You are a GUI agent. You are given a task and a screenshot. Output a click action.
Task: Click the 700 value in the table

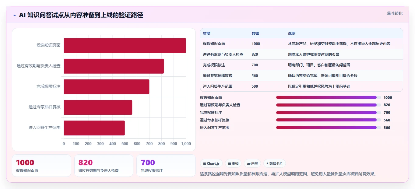[255, 65]
